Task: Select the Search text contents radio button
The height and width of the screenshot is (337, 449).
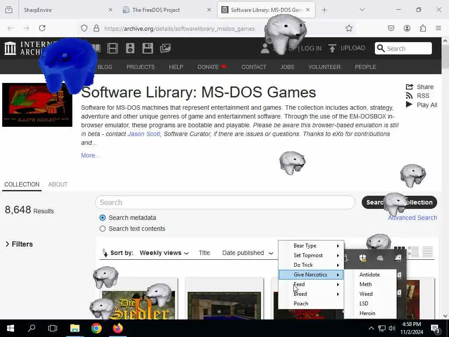Action: coord(103,229)
